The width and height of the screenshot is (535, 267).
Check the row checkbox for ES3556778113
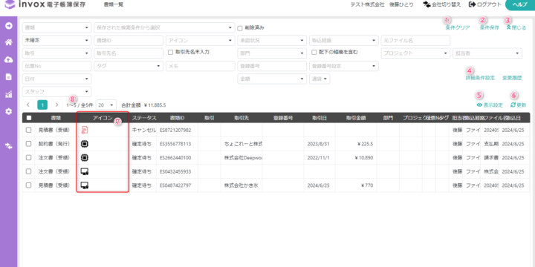[x=29, y=144]
